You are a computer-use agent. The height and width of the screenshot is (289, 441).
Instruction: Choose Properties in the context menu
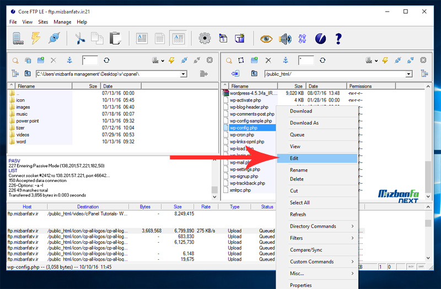pos(318,285)
